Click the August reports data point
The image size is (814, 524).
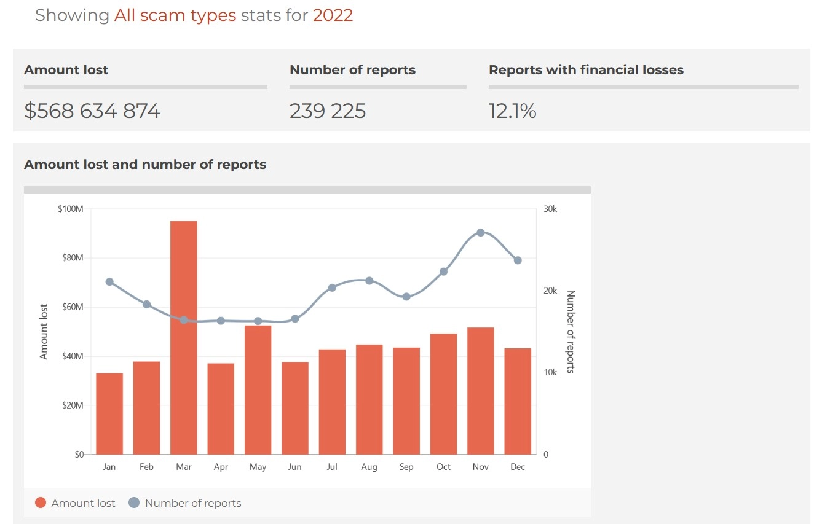click(369, 281)
